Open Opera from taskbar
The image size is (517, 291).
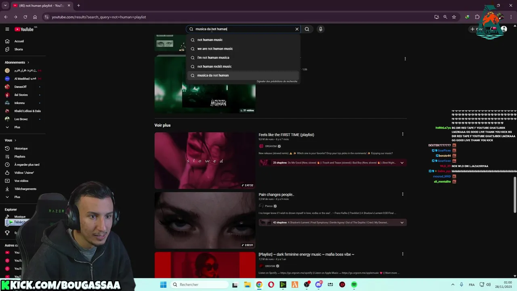point(271,285)
